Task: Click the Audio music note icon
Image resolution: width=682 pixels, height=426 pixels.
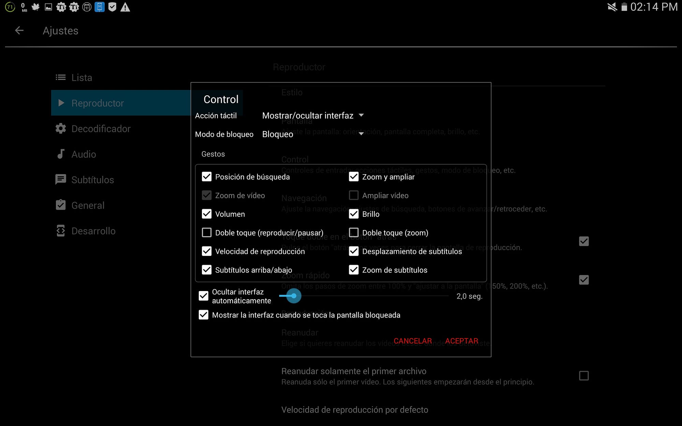Action: (61, 154)
